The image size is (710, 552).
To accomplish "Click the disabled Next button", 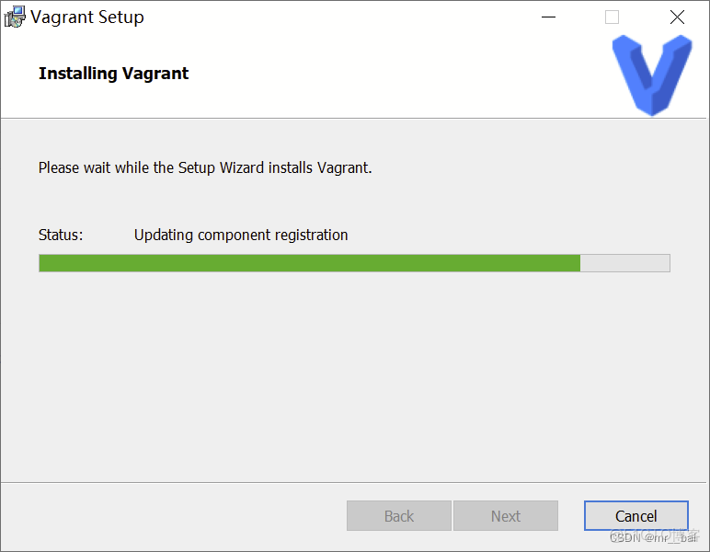I will point(505,515).
